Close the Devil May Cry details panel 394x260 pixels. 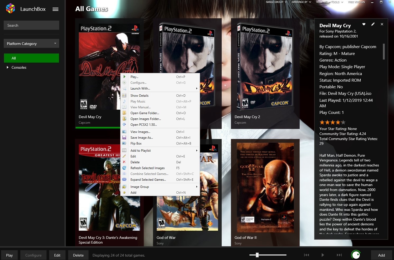[382, 24]
